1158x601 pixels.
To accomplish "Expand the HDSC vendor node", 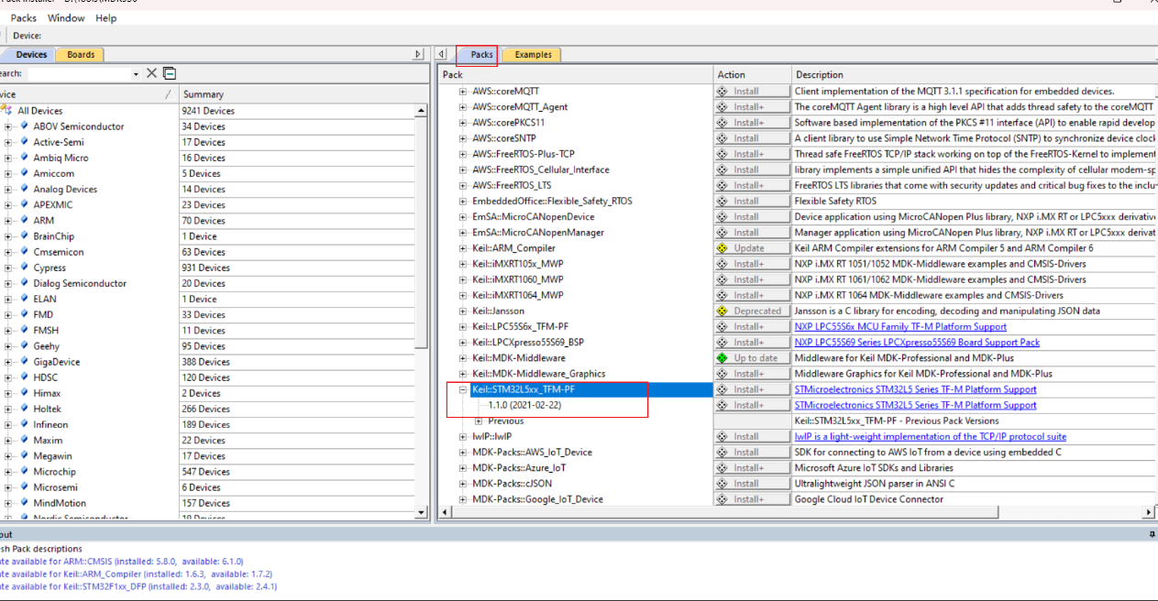I will 8,377.
